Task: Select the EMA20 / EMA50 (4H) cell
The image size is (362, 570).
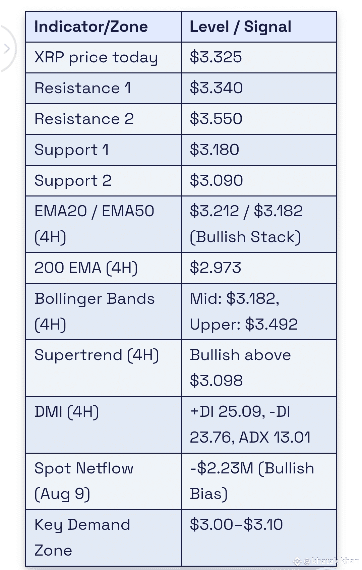Action: click(x=103, y=224)
